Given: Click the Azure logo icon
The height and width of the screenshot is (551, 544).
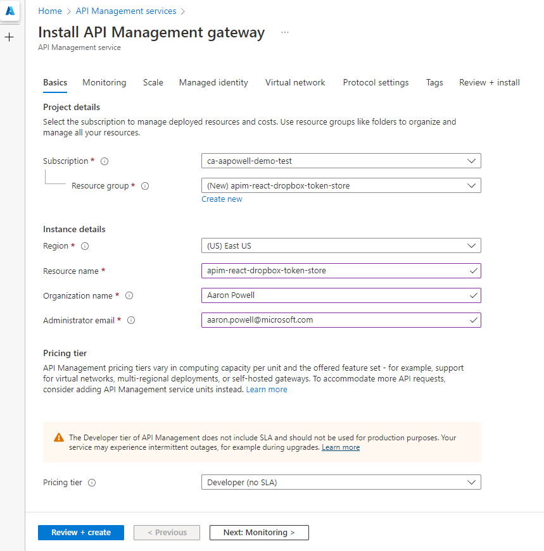Looking at the screenshot, I should coord(10,11).
